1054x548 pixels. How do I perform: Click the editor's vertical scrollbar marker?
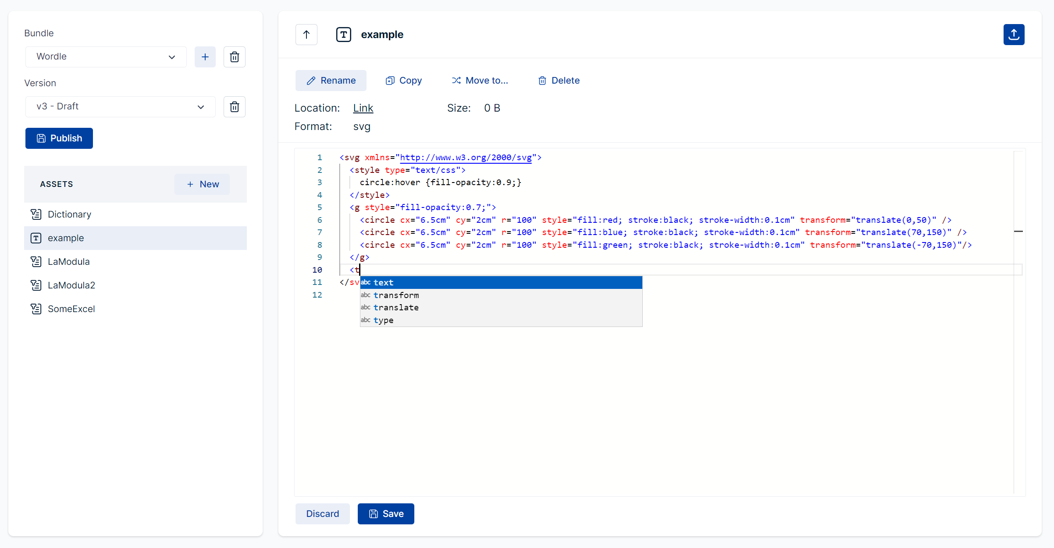[1018, 231]
